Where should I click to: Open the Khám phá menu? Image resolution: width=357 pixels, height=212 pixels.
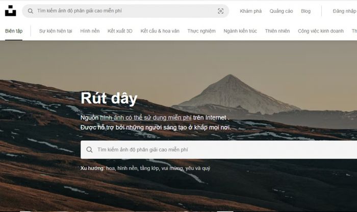click(251, 11)
